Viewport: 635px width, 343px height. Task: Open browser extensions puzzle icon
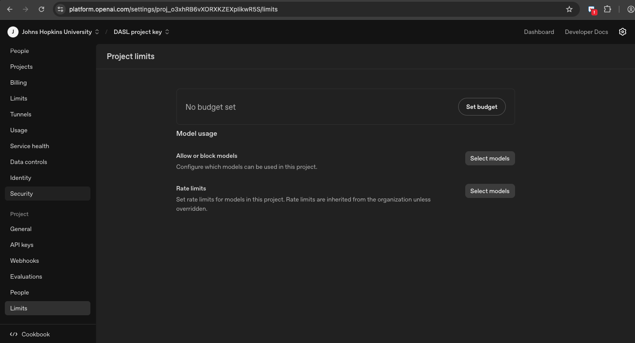[x=607, y=9]
